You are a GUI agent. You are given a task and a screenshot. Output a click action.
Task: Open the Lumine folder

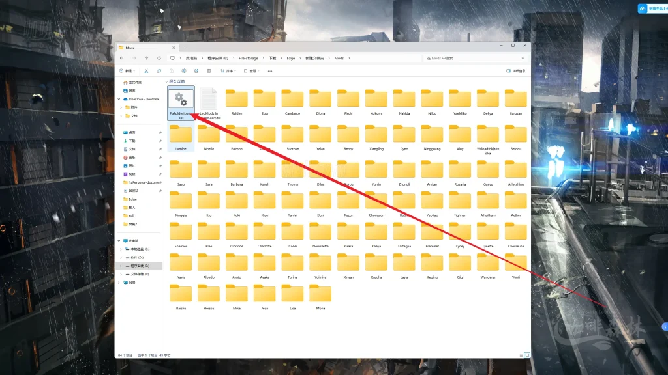181,137
